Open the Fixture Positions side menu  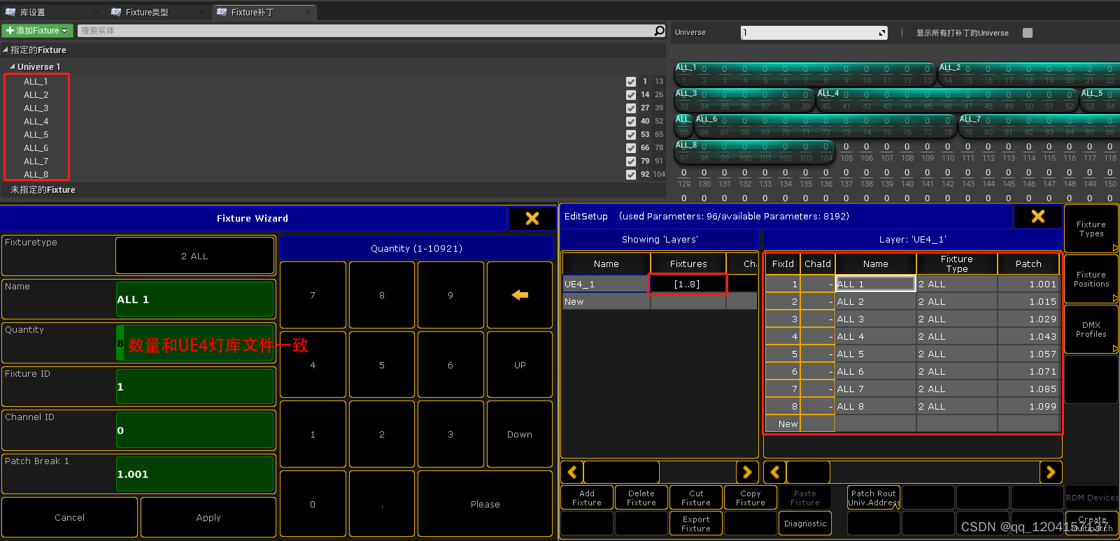[x=1091, y=279]
